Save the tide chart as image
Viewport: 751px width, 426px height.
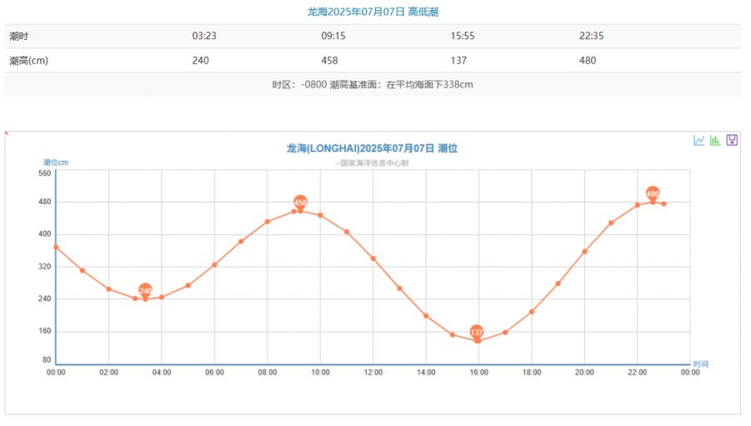click(732, 140)
